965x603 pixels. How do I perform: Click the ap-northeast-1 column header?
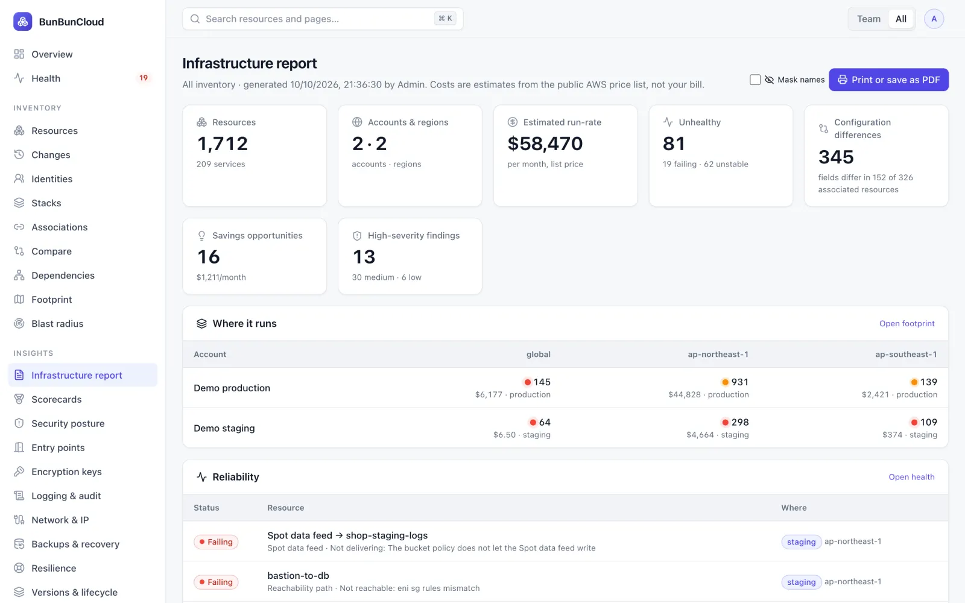[x=718, y=355]
